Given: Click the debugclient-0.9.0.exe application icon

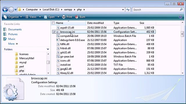Looking at the screenshot, I should point(58,40).
